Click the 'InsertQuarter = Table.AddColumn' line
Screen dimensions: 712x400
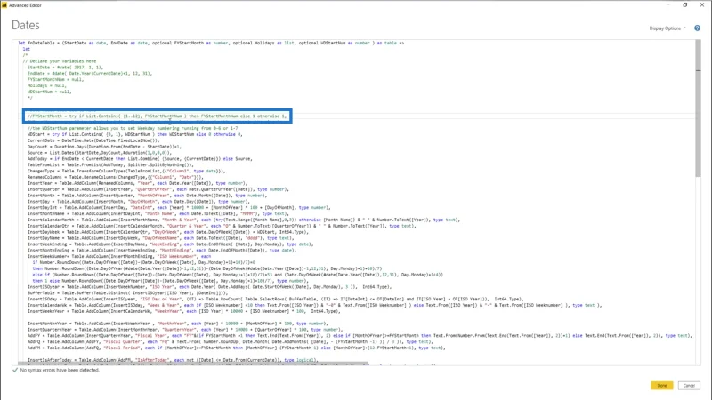pyautogui.click(x=158, y=189)
